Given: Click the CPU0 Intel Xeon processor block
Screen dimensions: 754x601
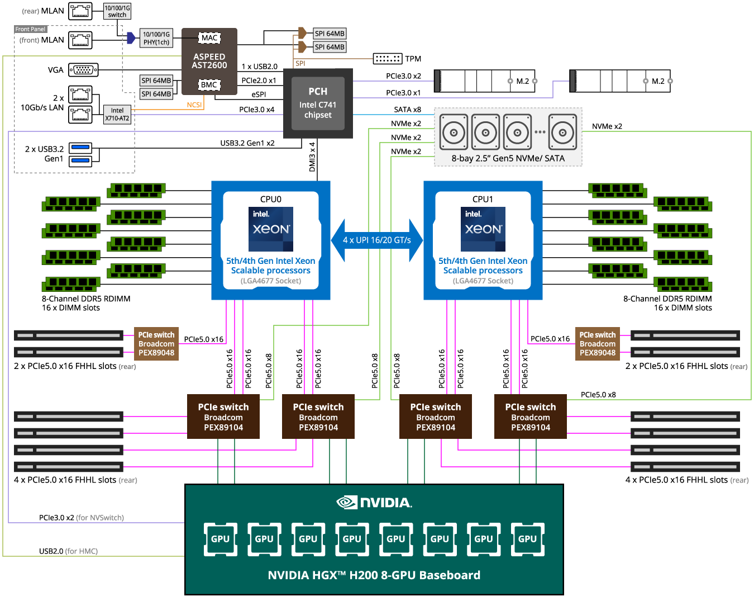Looking at the screenshot, I should coord(271,240).
